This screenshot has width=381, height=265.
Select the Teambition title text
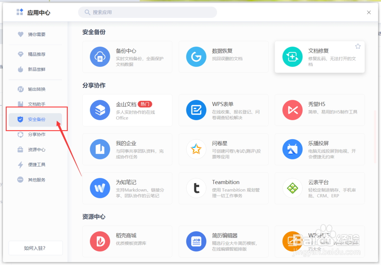[226, 182]
